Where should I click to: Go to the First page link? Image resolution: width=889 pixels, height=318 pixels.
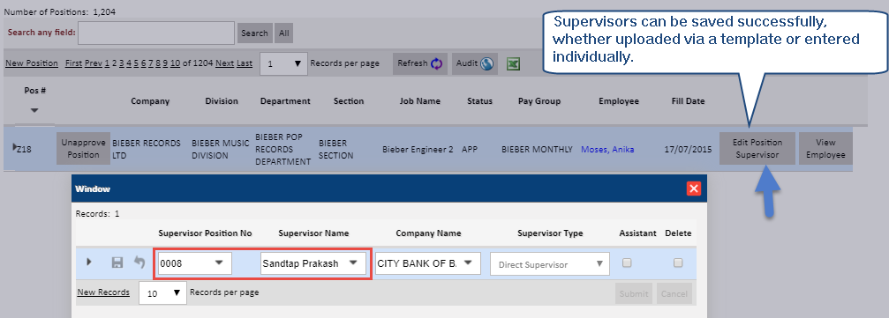(73, 63)
